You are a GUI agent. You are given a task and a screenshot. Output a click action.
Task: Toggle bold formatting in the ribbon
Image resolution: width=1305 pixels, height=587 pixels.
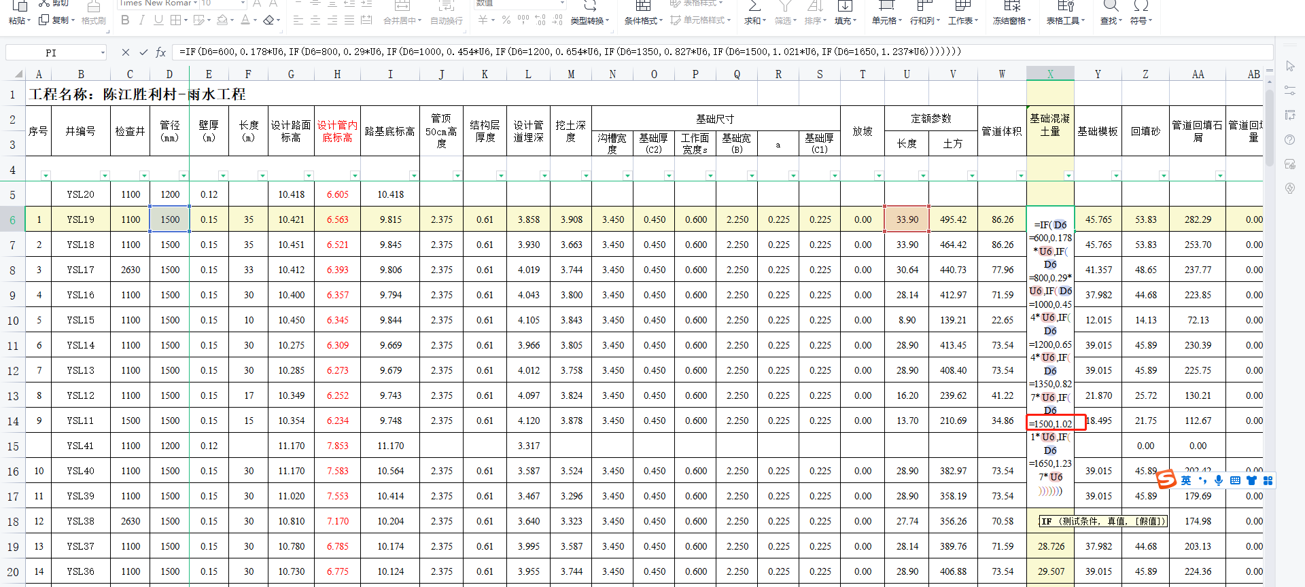(x=125, y=20)
